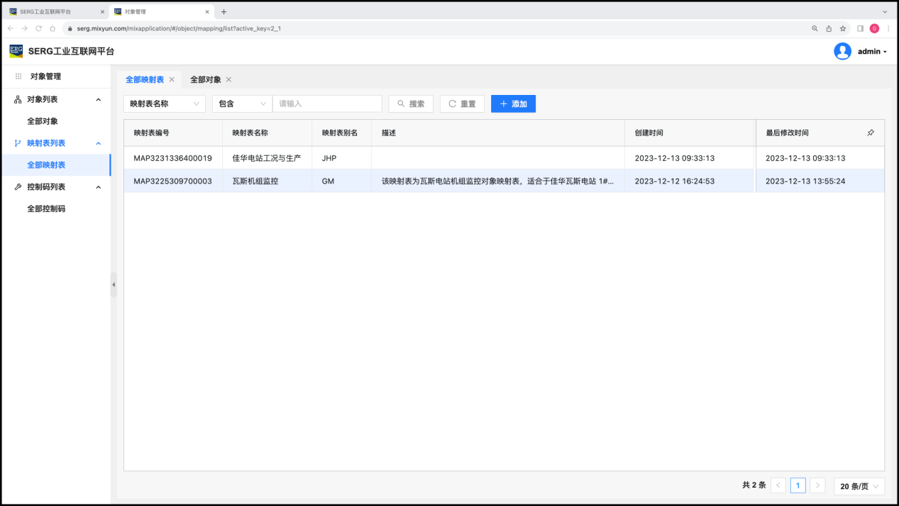Image resolution: width=899 pixels, height=506 pixels.
Task: Click the admin user avatar icon
Action: (x=842, y=51)
